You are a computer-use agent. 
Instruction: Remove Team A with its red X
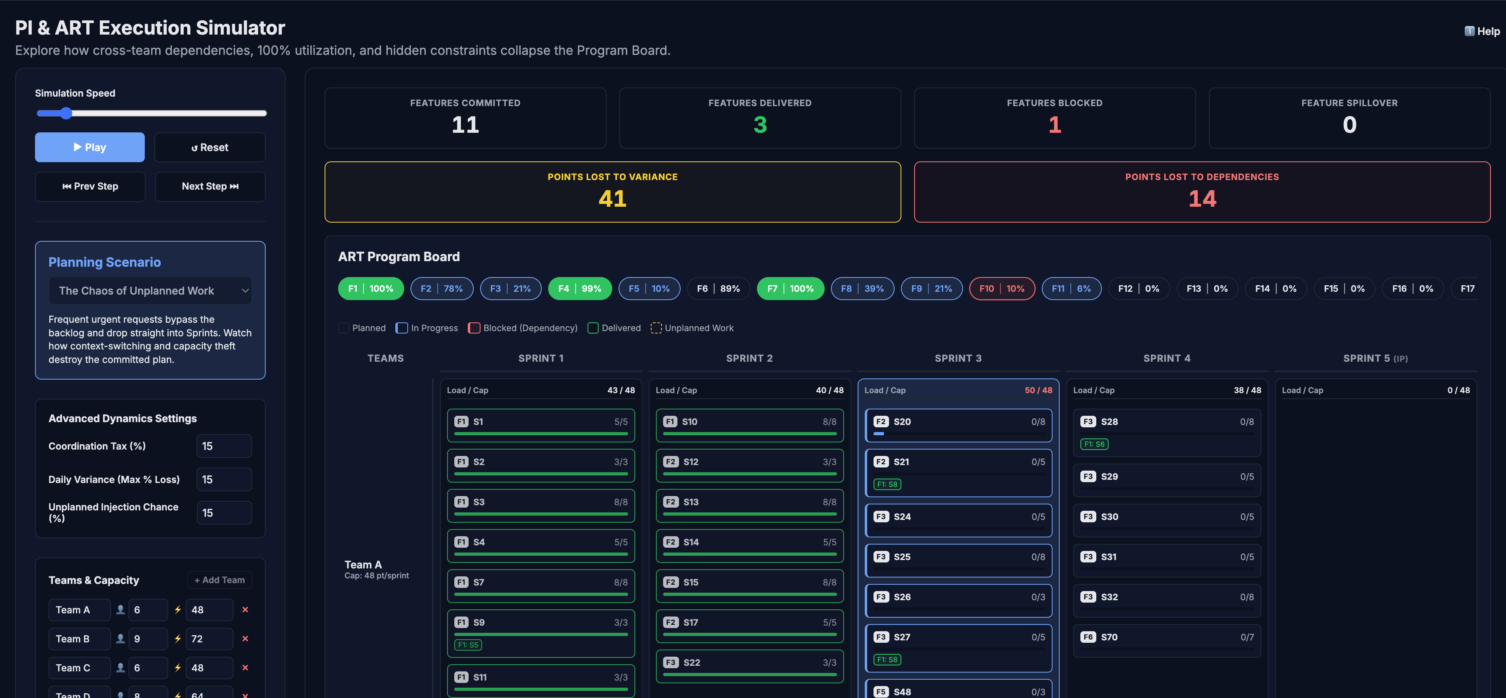click(245, 609)
